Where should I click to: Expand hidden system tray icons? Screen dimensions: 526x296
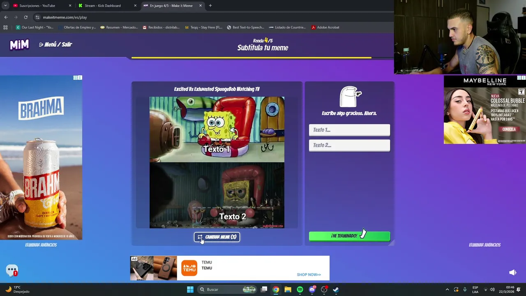pos(447,289)
